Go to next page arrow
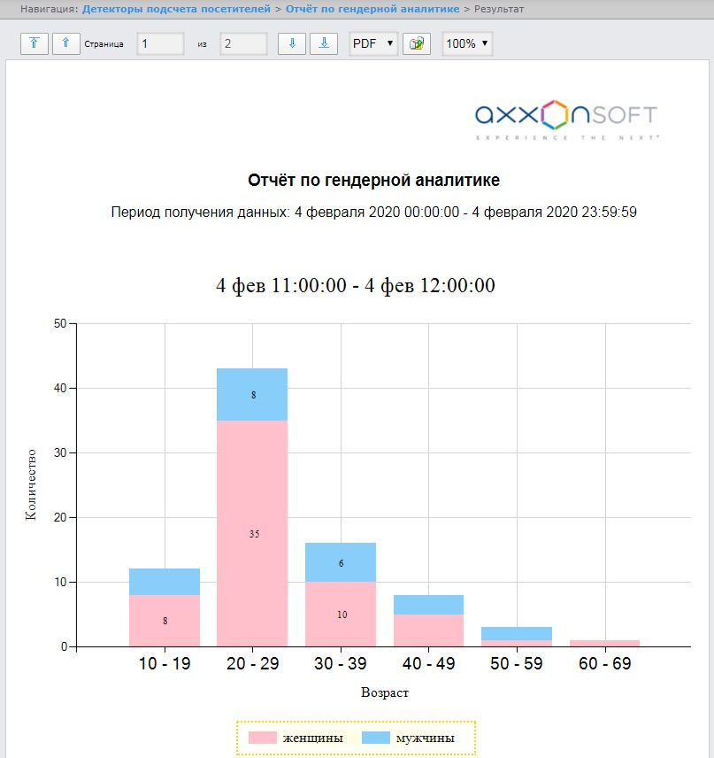This screenshot has height=758, width=714. click(292, 43)
